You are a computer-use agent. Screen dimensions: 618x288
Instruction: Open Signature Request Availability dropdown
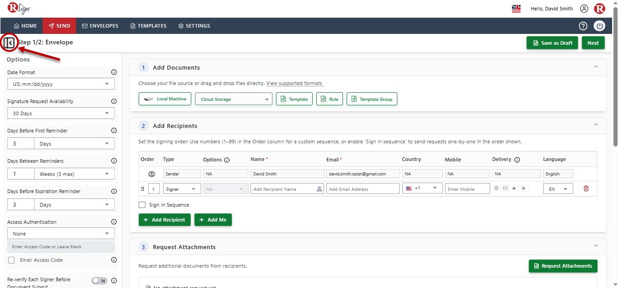click(x=61, y=113)
